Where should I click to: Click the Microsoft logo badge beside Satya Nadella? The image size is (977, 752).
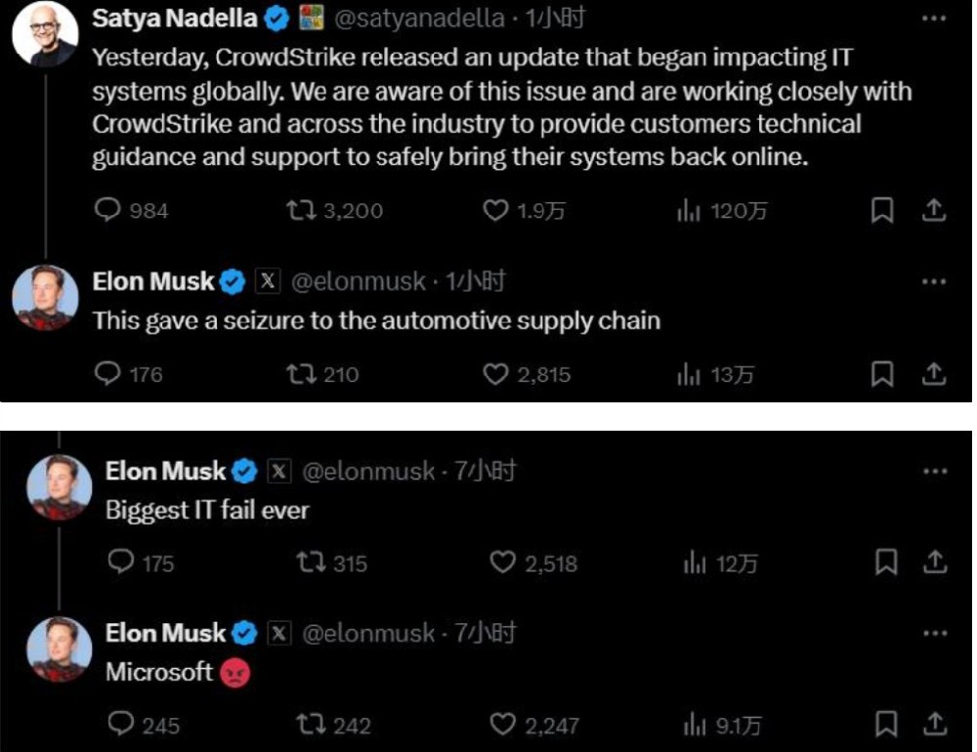[x=311, y=18]
